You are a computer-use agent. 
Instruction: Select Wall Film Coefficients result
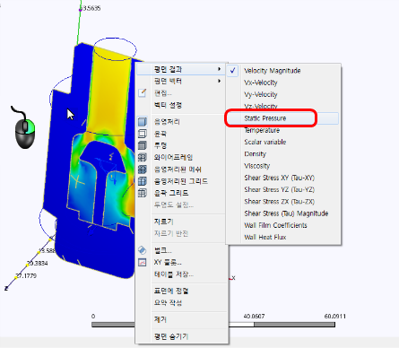coord(275,225)
